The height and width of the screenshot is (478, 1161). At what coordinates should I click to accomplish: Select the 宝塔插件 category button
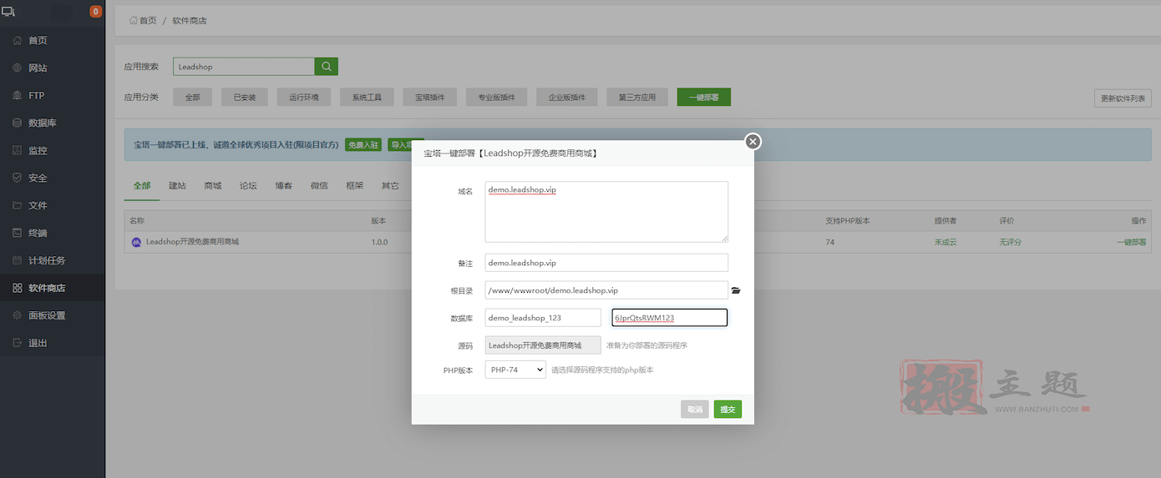click(429, 98)
